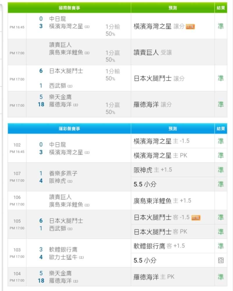Click the 中日龍 team in the 國際盤 table
The width and height of the screenshot is (233, 291).
(58, 19)
